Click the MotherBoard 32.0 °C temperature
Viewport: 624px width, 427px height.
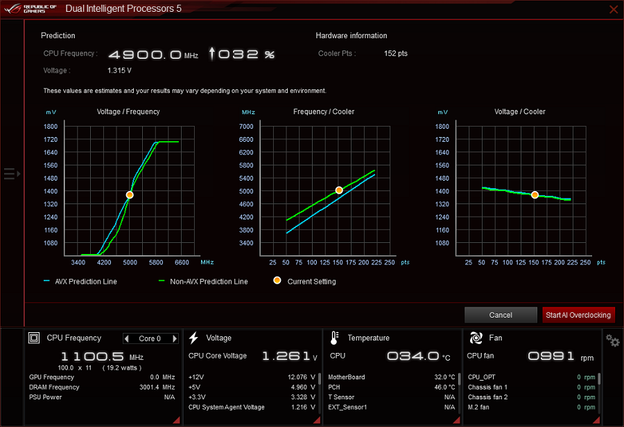pyautogui.click(x=444, y=377)
